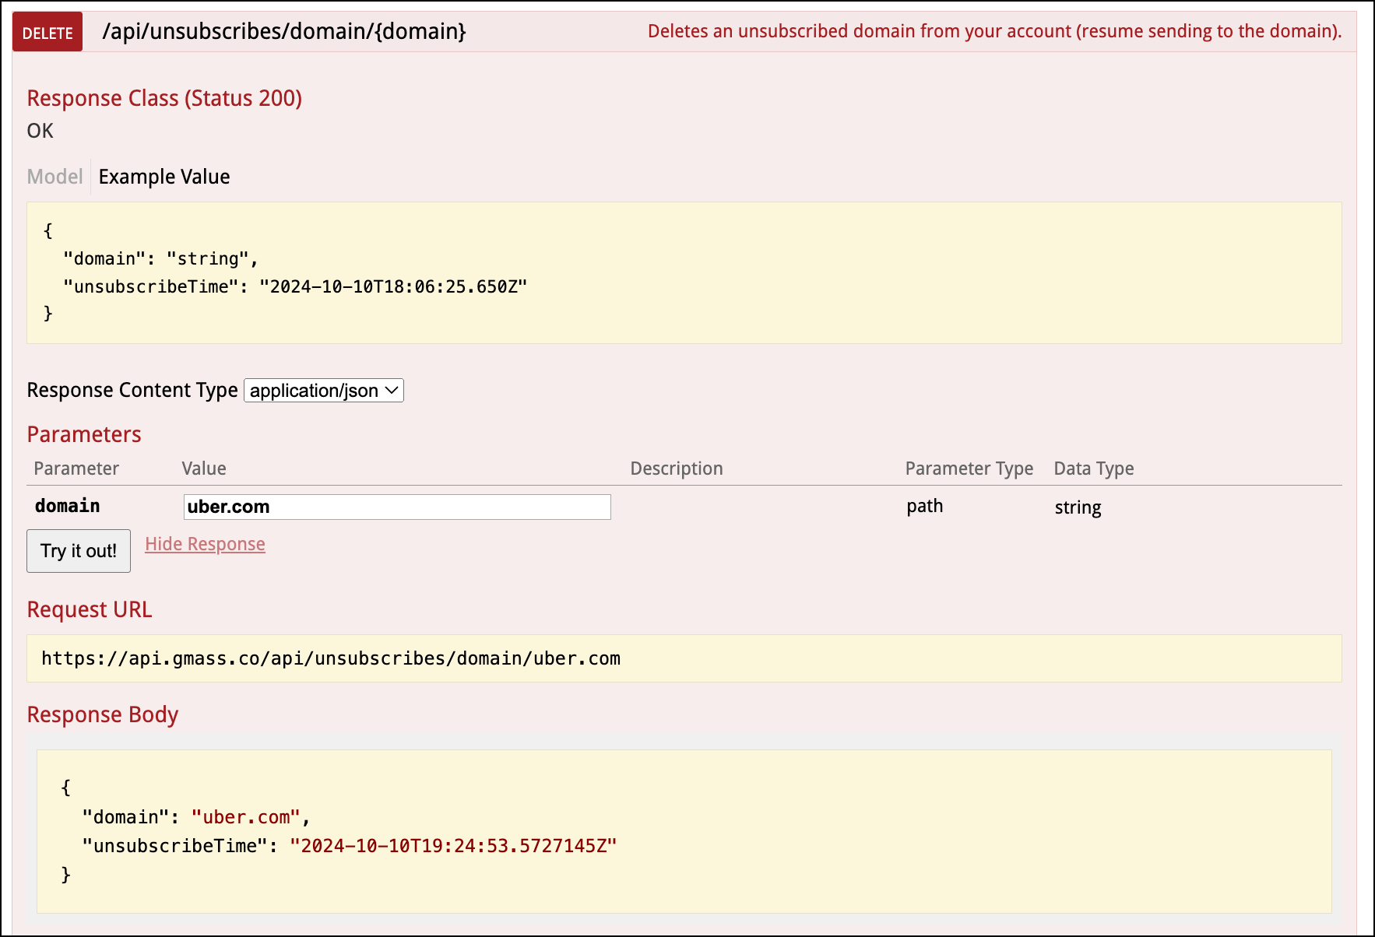Click the red DELETE method badge

click(47, 32)
